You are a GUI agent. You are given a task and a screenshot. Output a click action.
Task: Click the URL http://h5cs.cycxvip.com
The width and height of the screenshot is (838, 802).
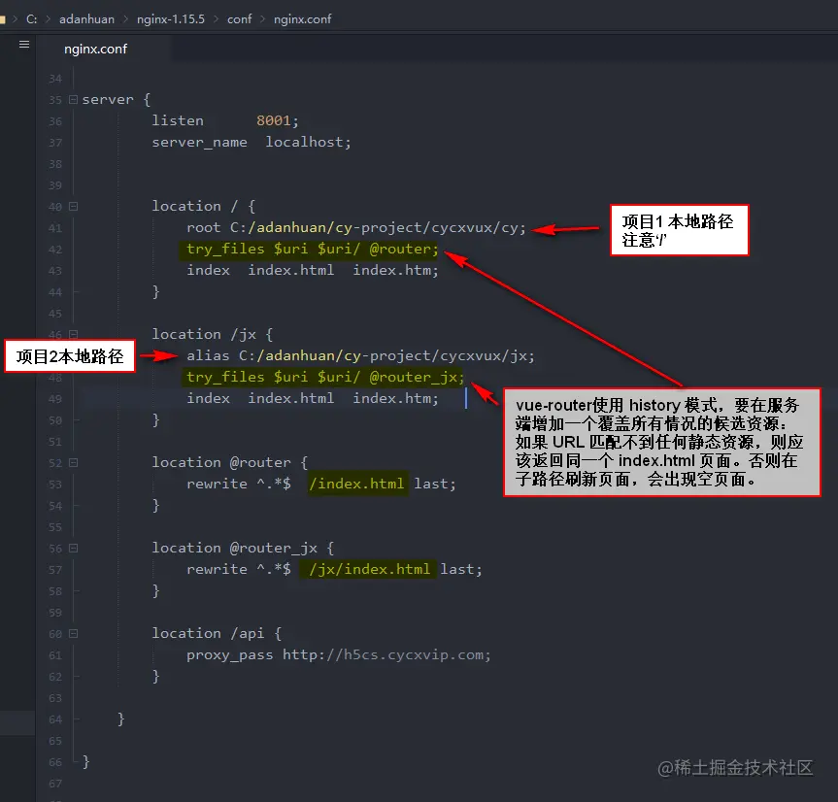click(x=383, y=655)
